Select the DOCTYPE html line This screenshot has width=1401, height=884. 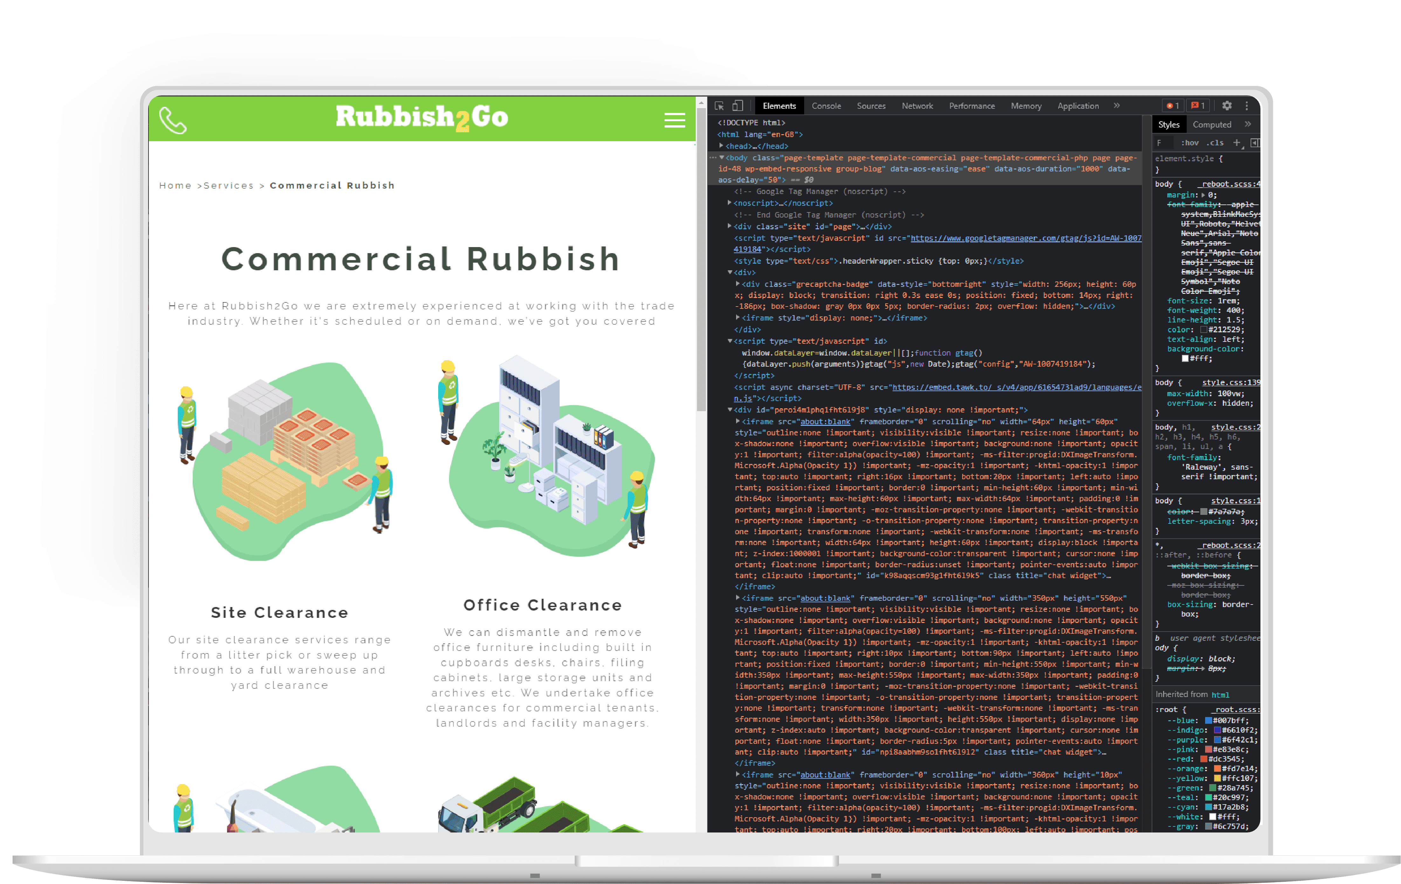[751, 123]
